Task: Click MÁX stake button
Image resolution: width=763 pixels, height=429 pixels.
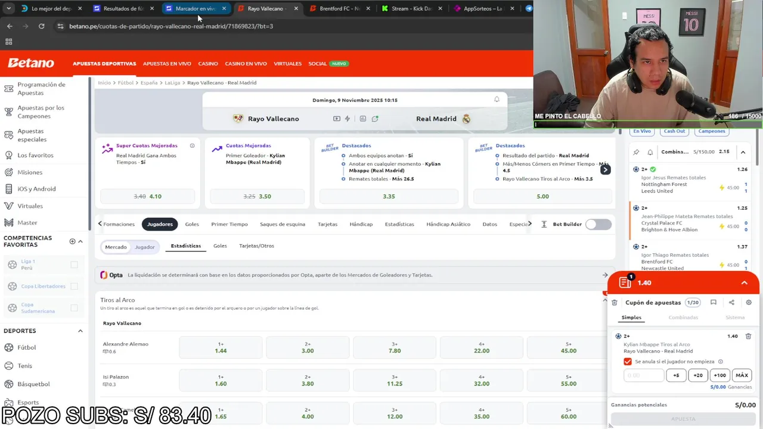Action: click(742, 375)
